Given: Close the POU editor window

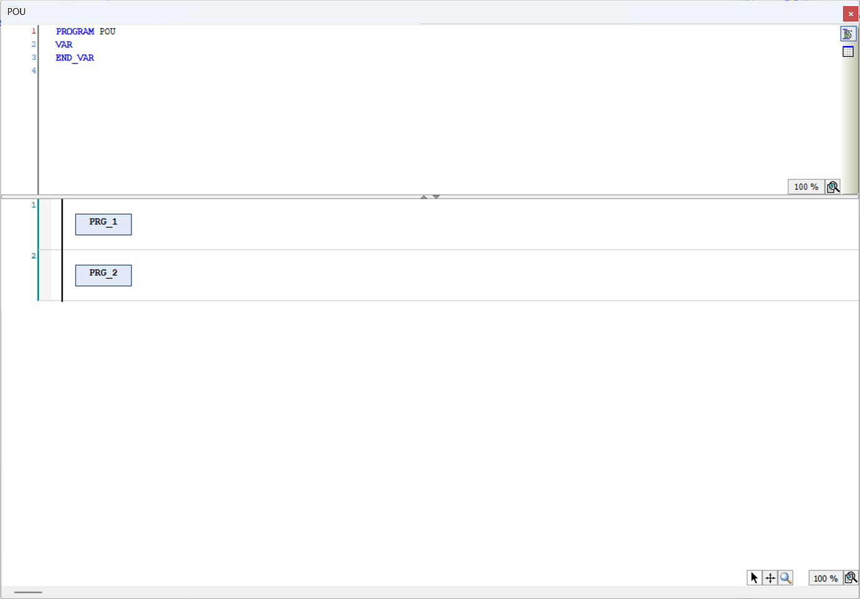Looking at the screenshot, I should (851, 13).
